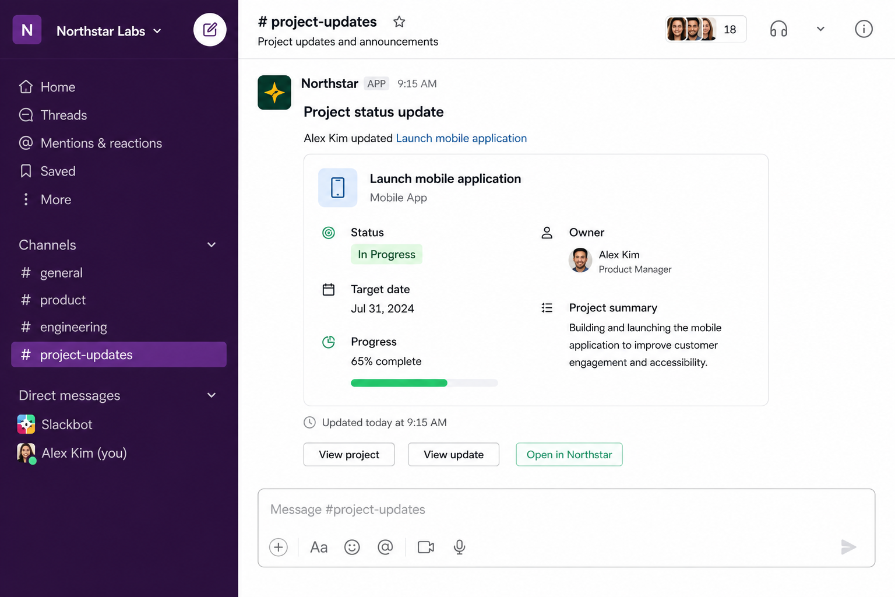Click Alex Kim's owner avatar

(580, 261)
